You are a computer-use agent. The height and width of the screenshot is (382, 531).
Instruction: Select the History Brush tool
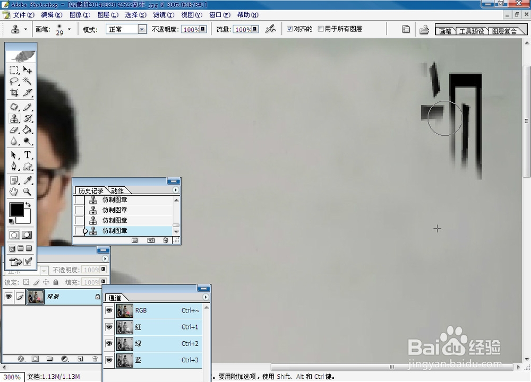pos(27,118)
